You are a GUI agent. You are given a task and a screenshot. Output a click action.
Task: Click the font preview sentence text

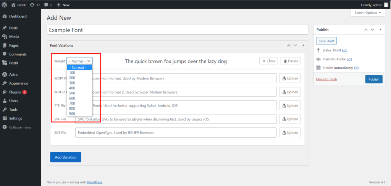click(x=176, y=61)
